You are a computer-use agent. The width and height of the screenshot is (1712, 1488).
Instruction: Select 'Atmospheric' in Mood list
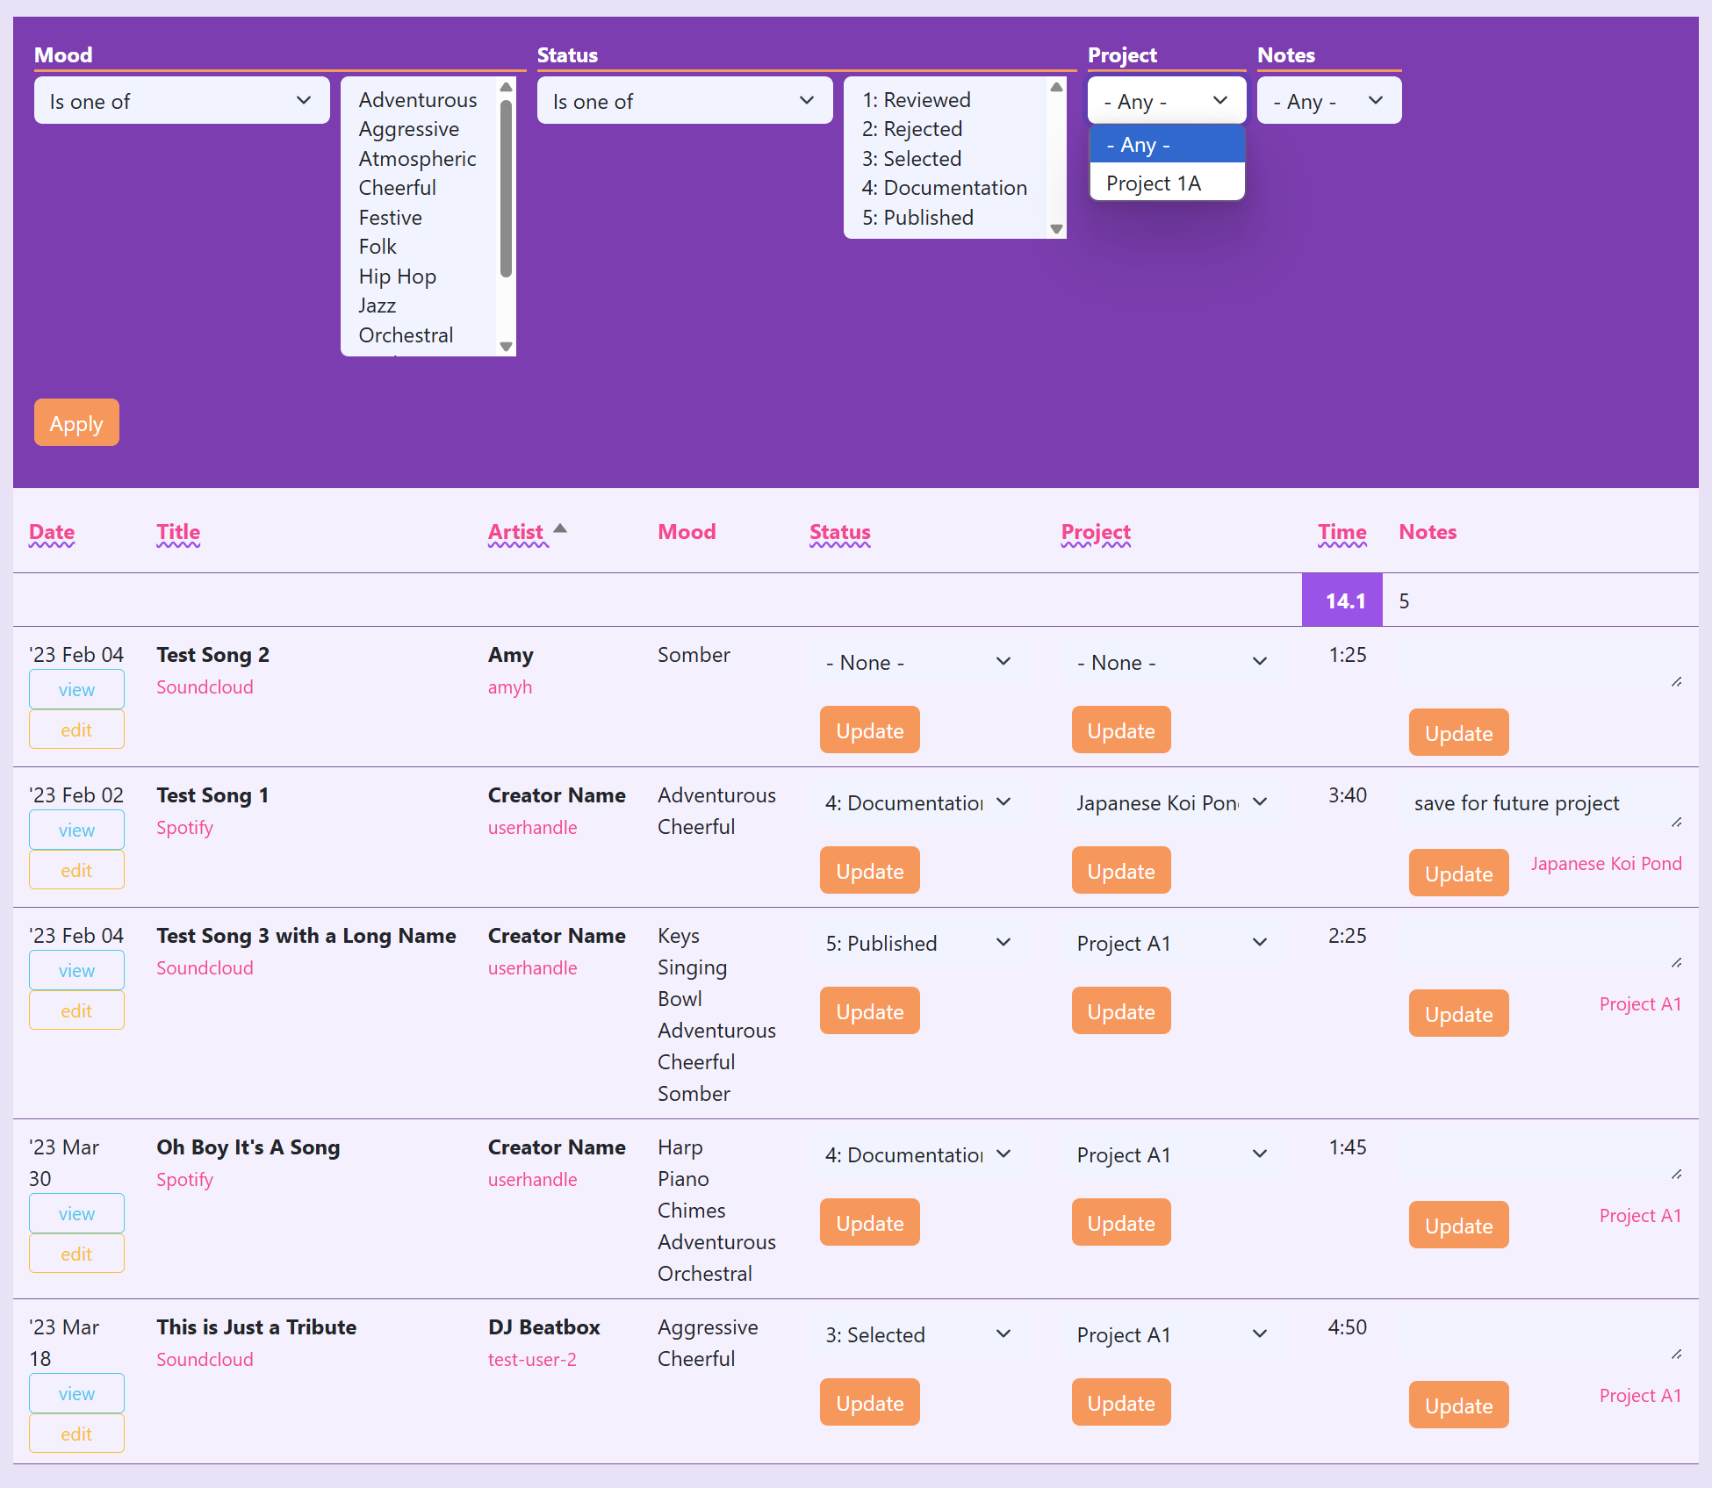(x=418, y=159)
